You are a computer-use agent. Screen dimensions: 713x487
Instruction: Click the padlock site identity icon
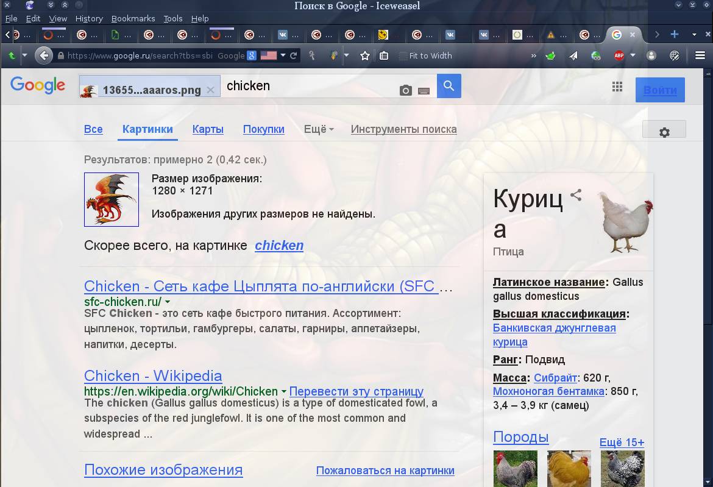(61, 55)
